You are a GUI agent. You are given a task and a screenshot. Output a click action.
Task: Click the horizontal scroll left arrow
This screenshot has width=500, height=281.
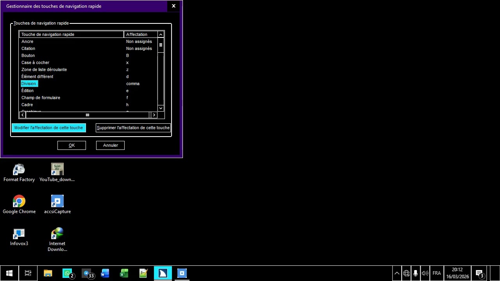(23, 115)
